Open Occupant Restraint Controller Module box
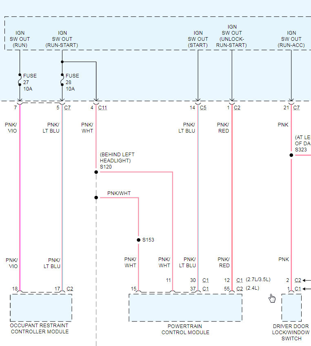 coord(41,308)
